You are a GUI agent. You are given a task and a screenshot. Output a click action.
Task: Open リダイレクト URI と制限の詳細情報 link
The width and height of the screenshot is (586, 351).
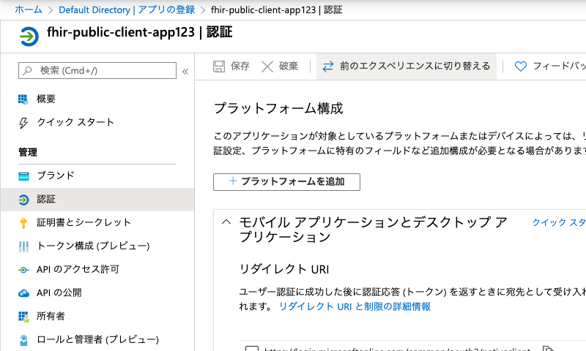click(x=355, y=306)
